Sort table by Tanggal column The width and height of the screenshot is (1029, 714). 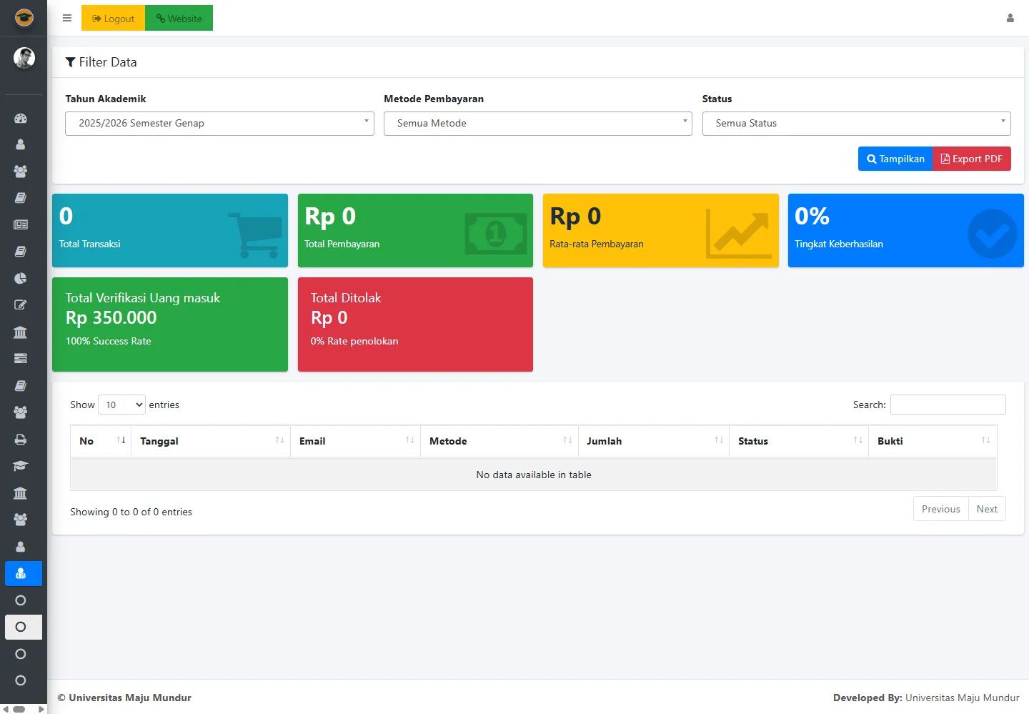tap(211, 441)
